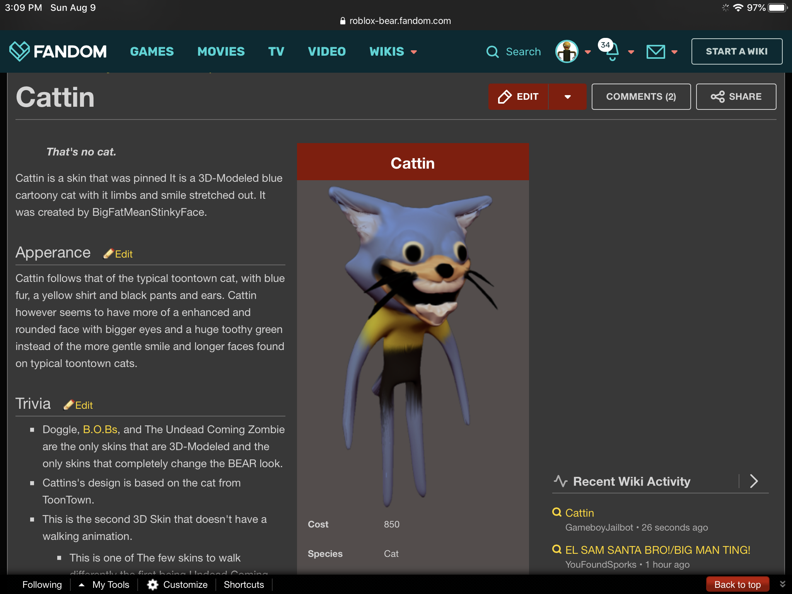Edit the Apperance section

pyautogui.click(x=124, y=254)
